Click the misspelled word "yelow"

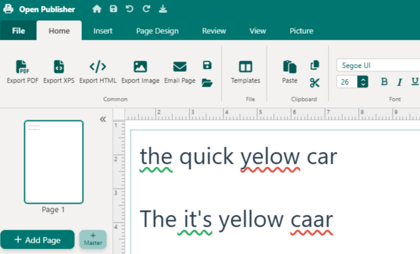270,157
